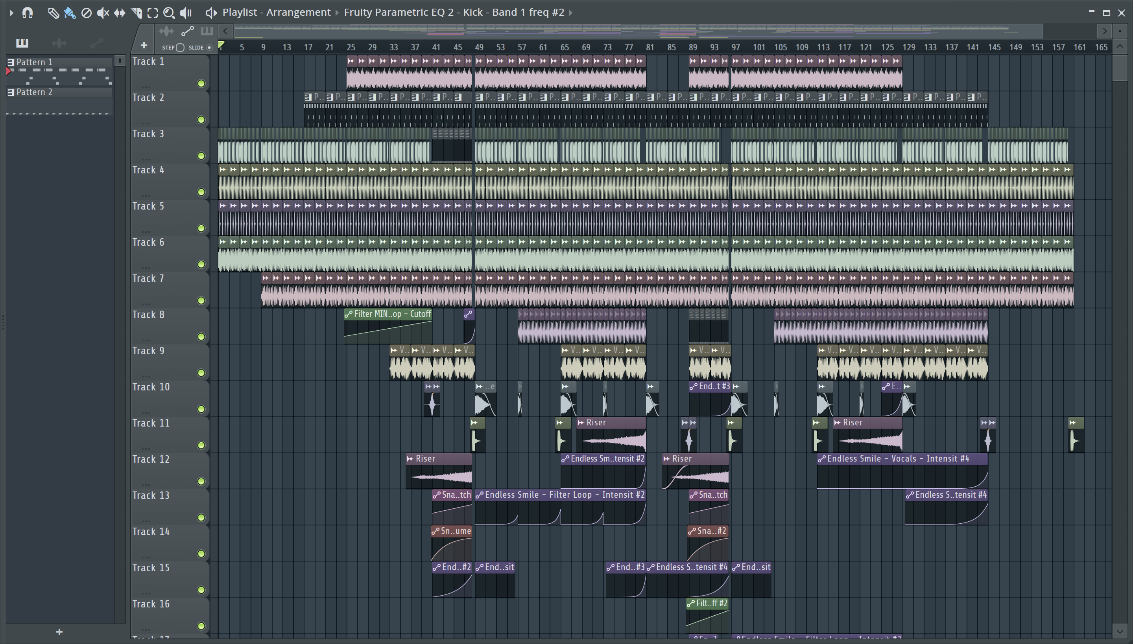1133x644 pixels.
Task: Select the End..#3 clip on Track 15
Action: [x=626, y=580]
